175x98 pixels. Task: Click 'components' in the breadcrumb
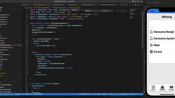coord(28,8)
